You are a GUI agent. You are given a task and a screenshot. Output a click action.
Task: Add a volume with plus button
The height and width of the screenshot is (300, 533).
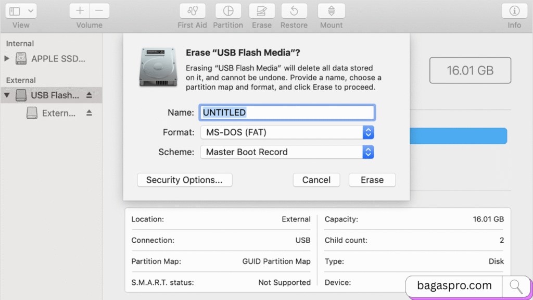point(80,11)
